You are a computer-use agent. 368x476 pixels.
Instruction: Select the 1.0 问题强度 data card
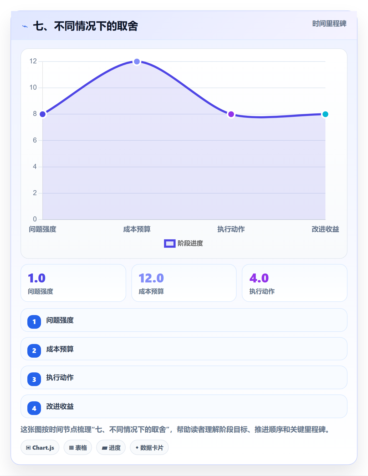point(73,283)
